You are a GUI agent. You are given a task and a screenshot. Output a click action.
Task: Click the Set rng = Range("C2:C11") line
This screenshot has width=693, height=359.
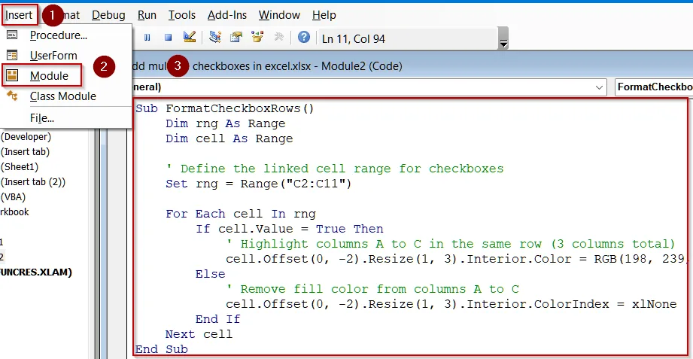[258, 184]
